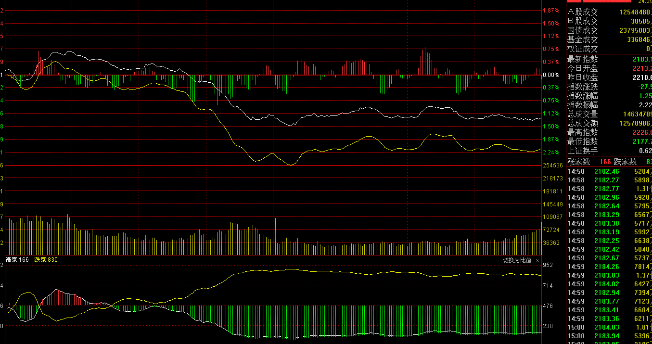Close the 涨家/跌家 sub-chart panel
The image size is (652, 344).
pos(537,260)
